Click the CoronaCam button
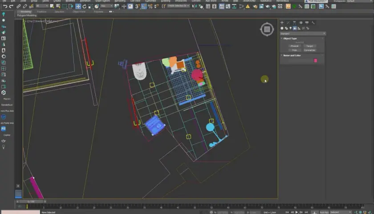 pos(309,50)
